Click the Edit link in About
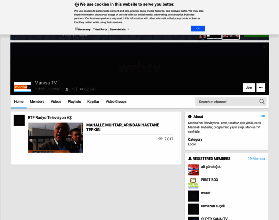The width and height of the screenshot is (279, 220). pos(263,116)
